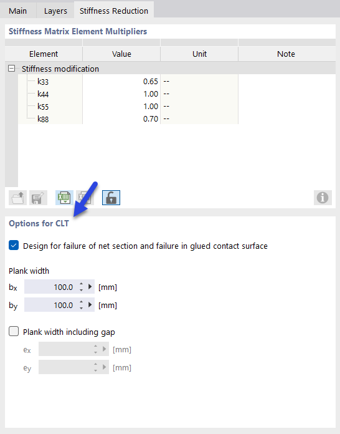Uncheck design for failure of net section
The width and height of the screenshot is (340, 434).
(x=14, y=246)
